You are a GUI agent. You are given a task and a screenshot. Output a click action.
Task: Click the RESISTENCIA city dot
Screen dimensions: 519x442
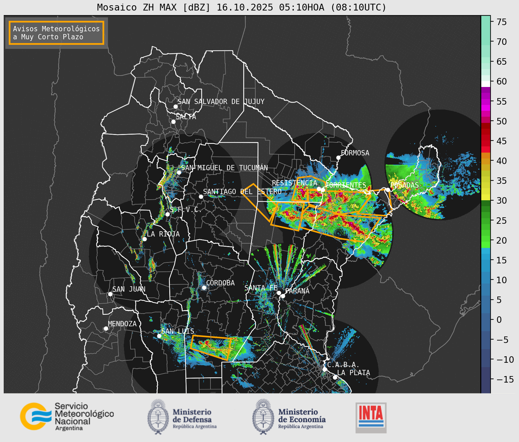click(x=319, y=189)
